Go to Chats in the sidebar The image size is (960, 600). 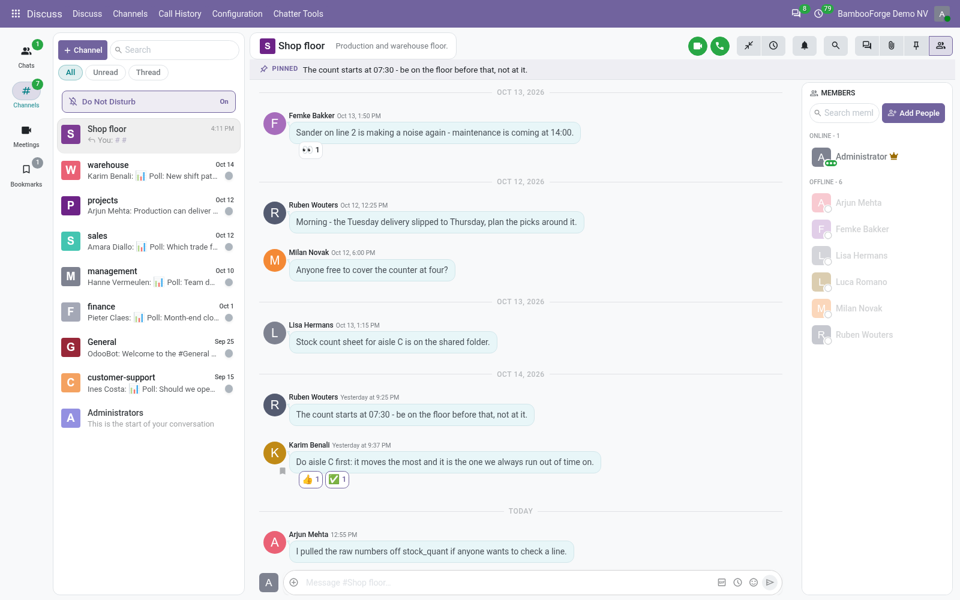26,55
